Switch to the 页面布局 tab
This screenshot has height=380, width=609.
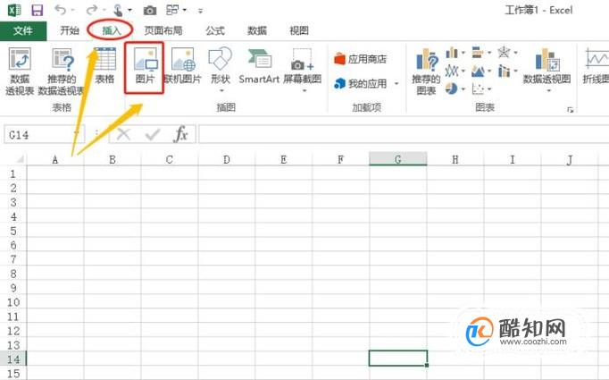163,30
